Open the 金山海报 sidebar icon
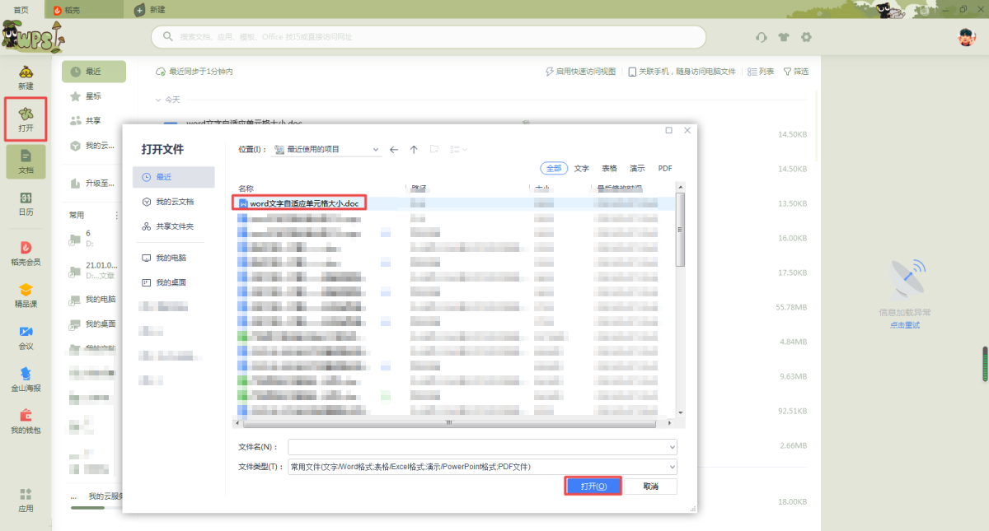Image resolution: width=989 pixels, height=531 pixels. 26,379
